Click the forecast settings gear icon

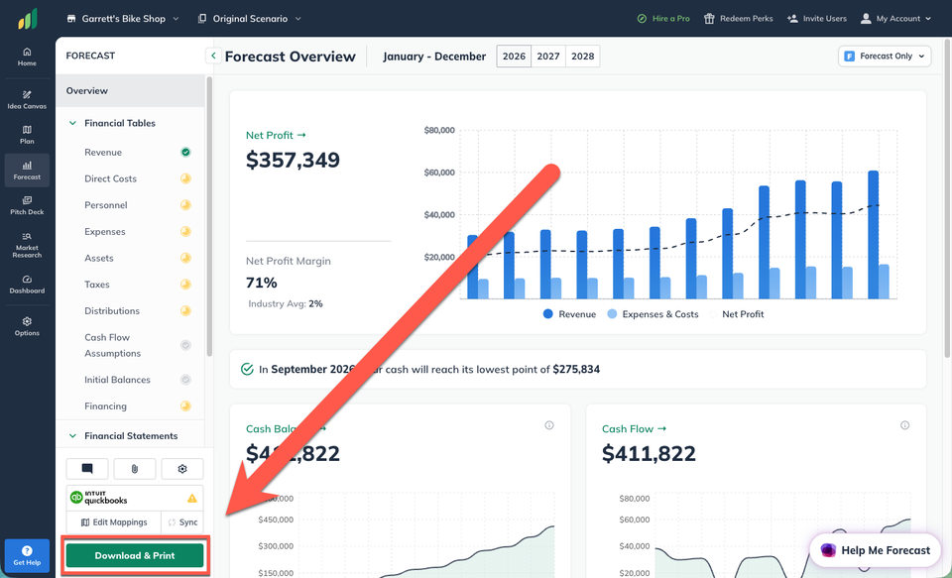pyautogui.click(x=182, y=469)
